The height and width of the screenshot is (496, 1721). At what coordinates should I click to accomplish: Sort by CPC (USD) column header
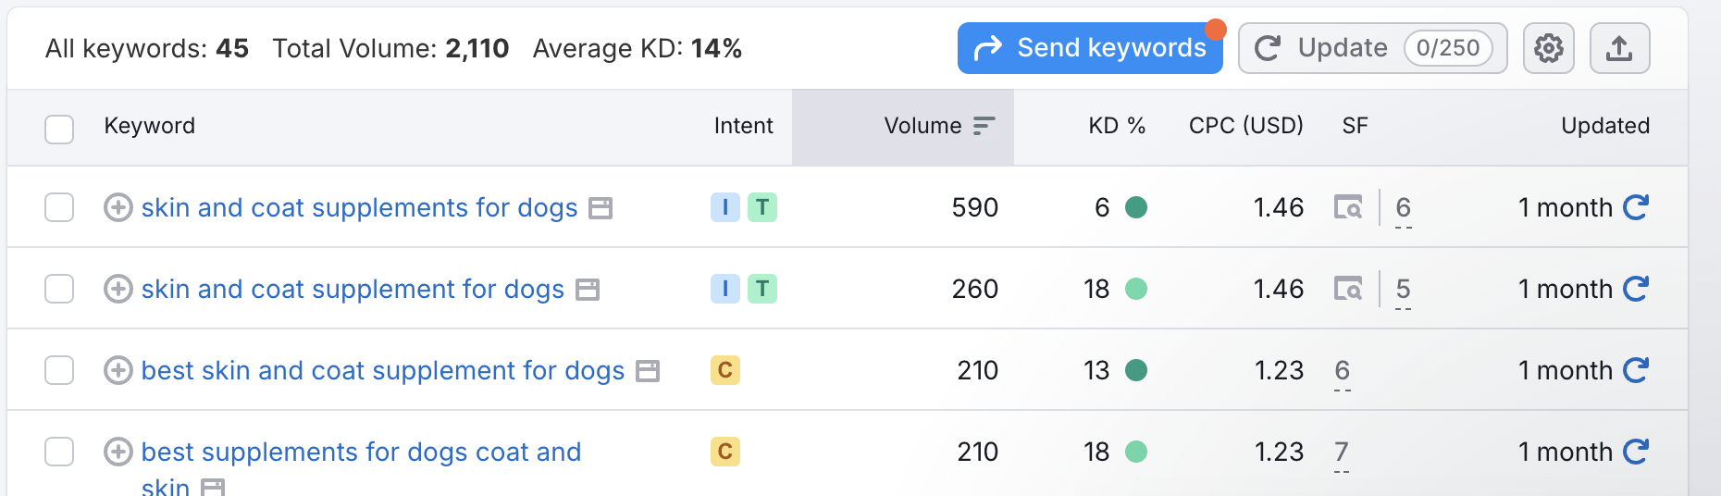point(1245,126)
